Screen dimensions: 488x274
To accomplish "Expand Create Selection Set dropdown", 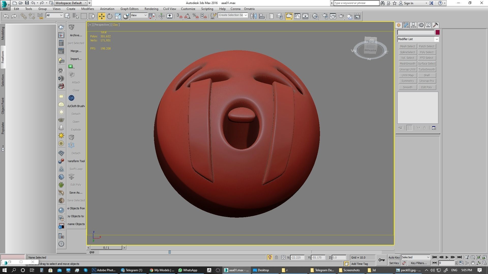I will click(x=246, y=15).
